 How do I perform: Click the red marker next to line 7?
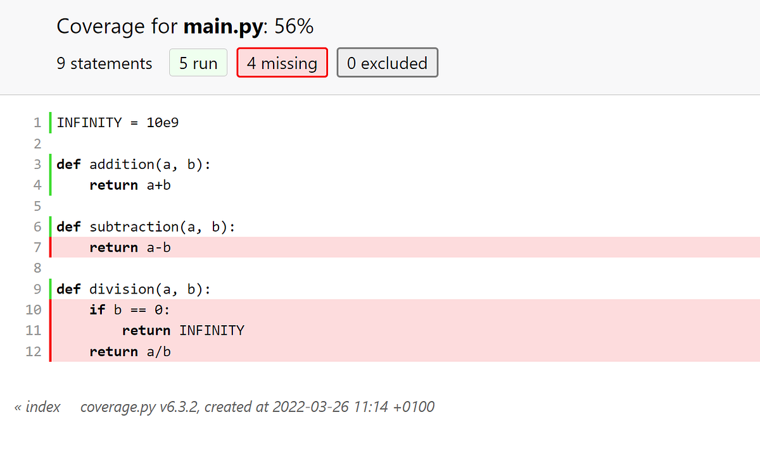[51, 247]
